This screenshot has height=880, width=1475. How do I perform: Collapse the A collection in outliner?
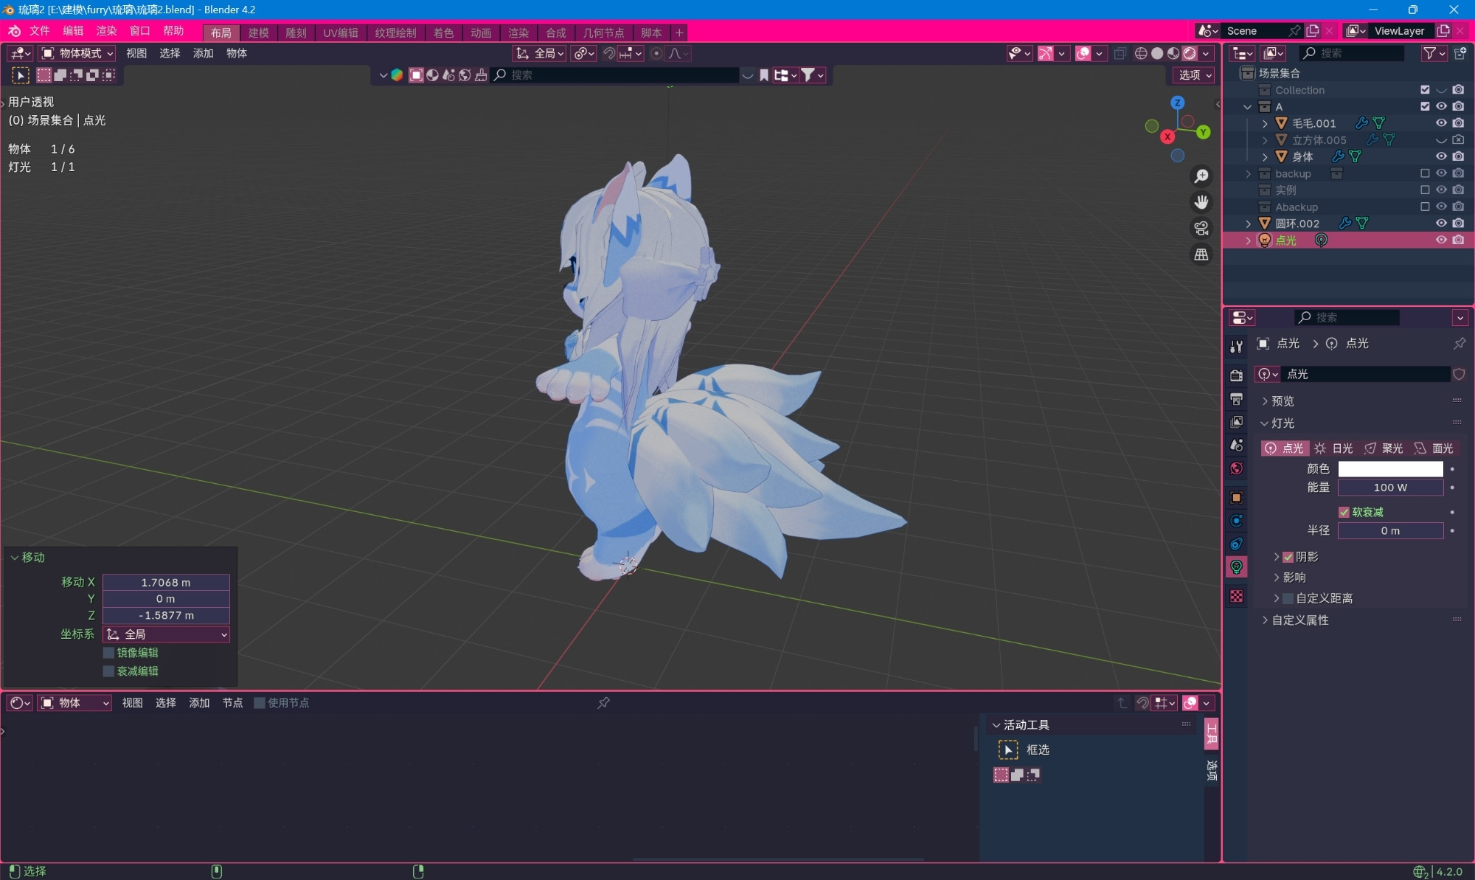pyautogui.click(x=1247, y=107)
